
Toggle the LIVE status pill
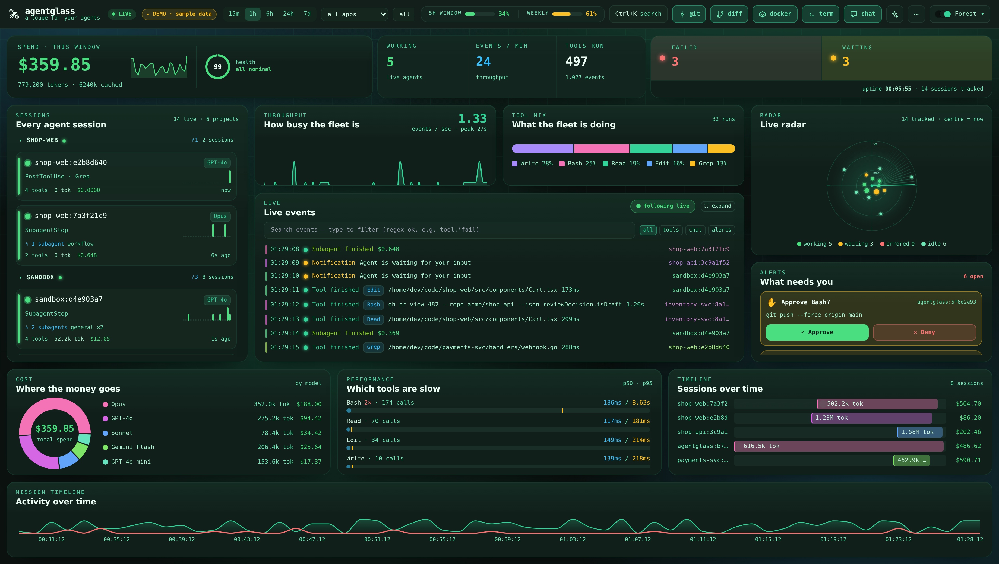[122, 14]
